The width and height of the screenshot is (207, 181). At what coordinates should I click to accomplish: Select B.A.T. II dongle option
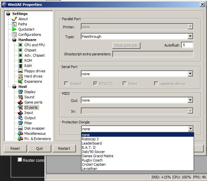(x=138, y=147)
